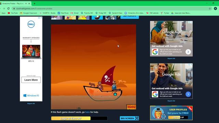Image resolution: width=219 pixels, height=123 pixels.
Task: Open the Gmail bookmark
Action: [x=75, y=13]
